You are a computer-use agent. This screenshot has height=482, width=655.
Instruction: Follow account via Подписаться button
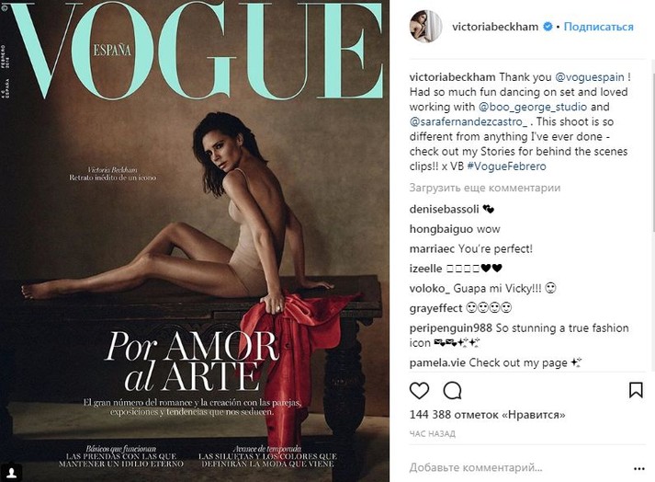coord(599,27)
